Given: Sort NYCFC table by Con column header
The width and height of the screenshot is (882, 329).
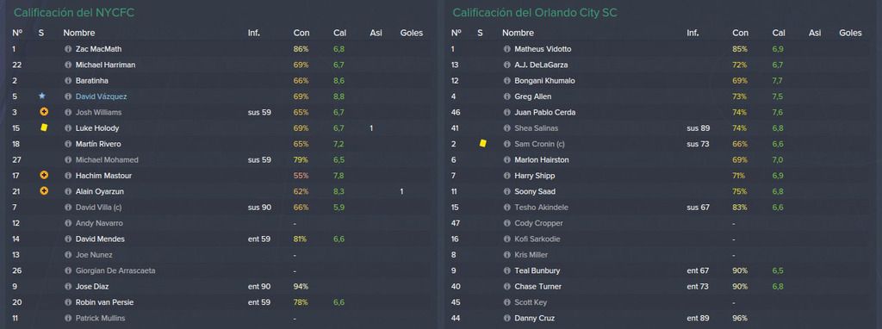Looking at the screenshot, I should pos(301,34).
